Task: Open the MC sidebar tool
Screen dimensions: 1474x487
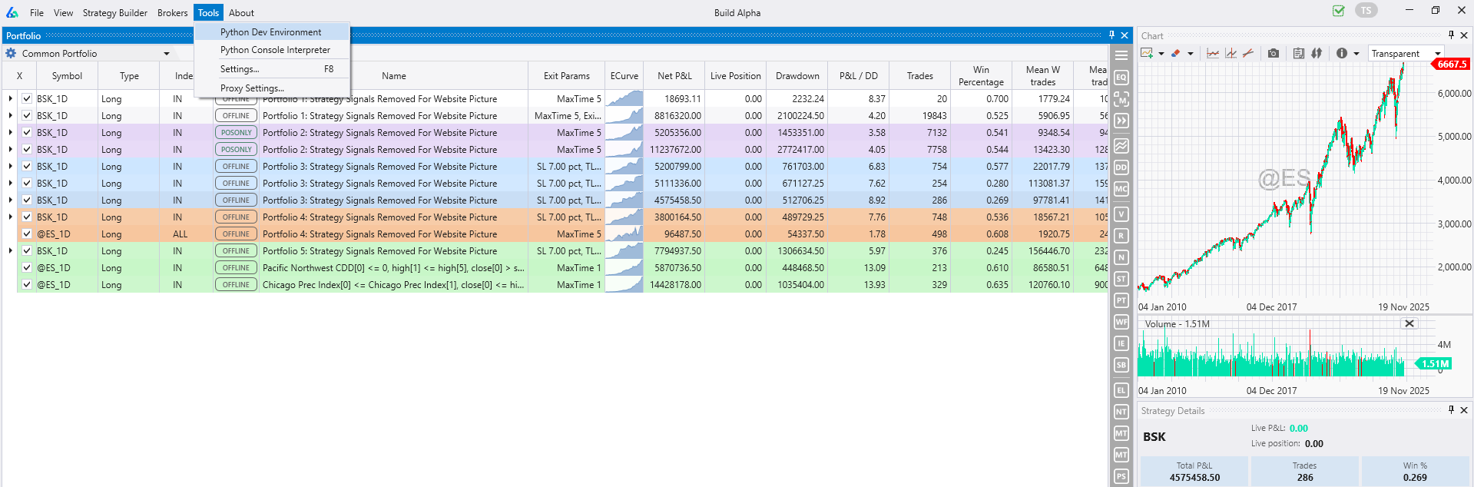Action: click(1121, 189)
